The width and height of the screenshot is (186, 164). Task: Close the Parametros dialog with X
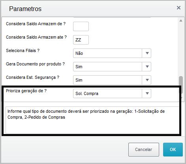tap(178, 8)
